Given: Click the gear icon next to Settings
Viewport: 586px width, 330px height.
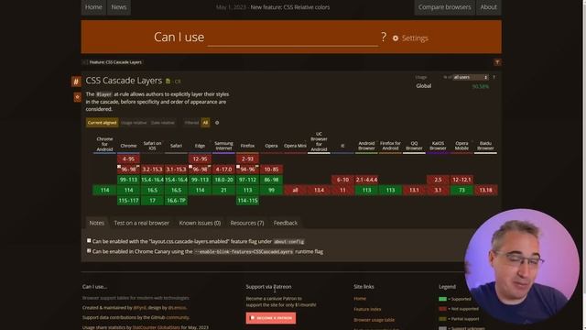Looking at the screenshot, I should [x=396, y=38].
